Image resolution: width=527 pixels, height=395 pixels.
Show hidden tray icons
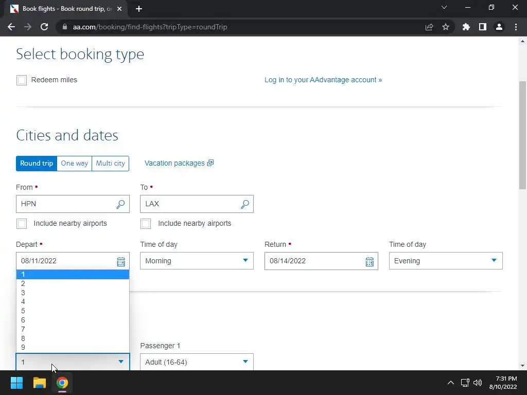tap(451, 383)
